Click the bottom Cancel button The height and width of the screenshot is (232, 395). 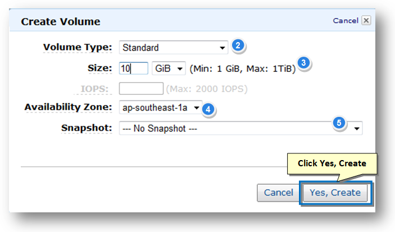278,193
